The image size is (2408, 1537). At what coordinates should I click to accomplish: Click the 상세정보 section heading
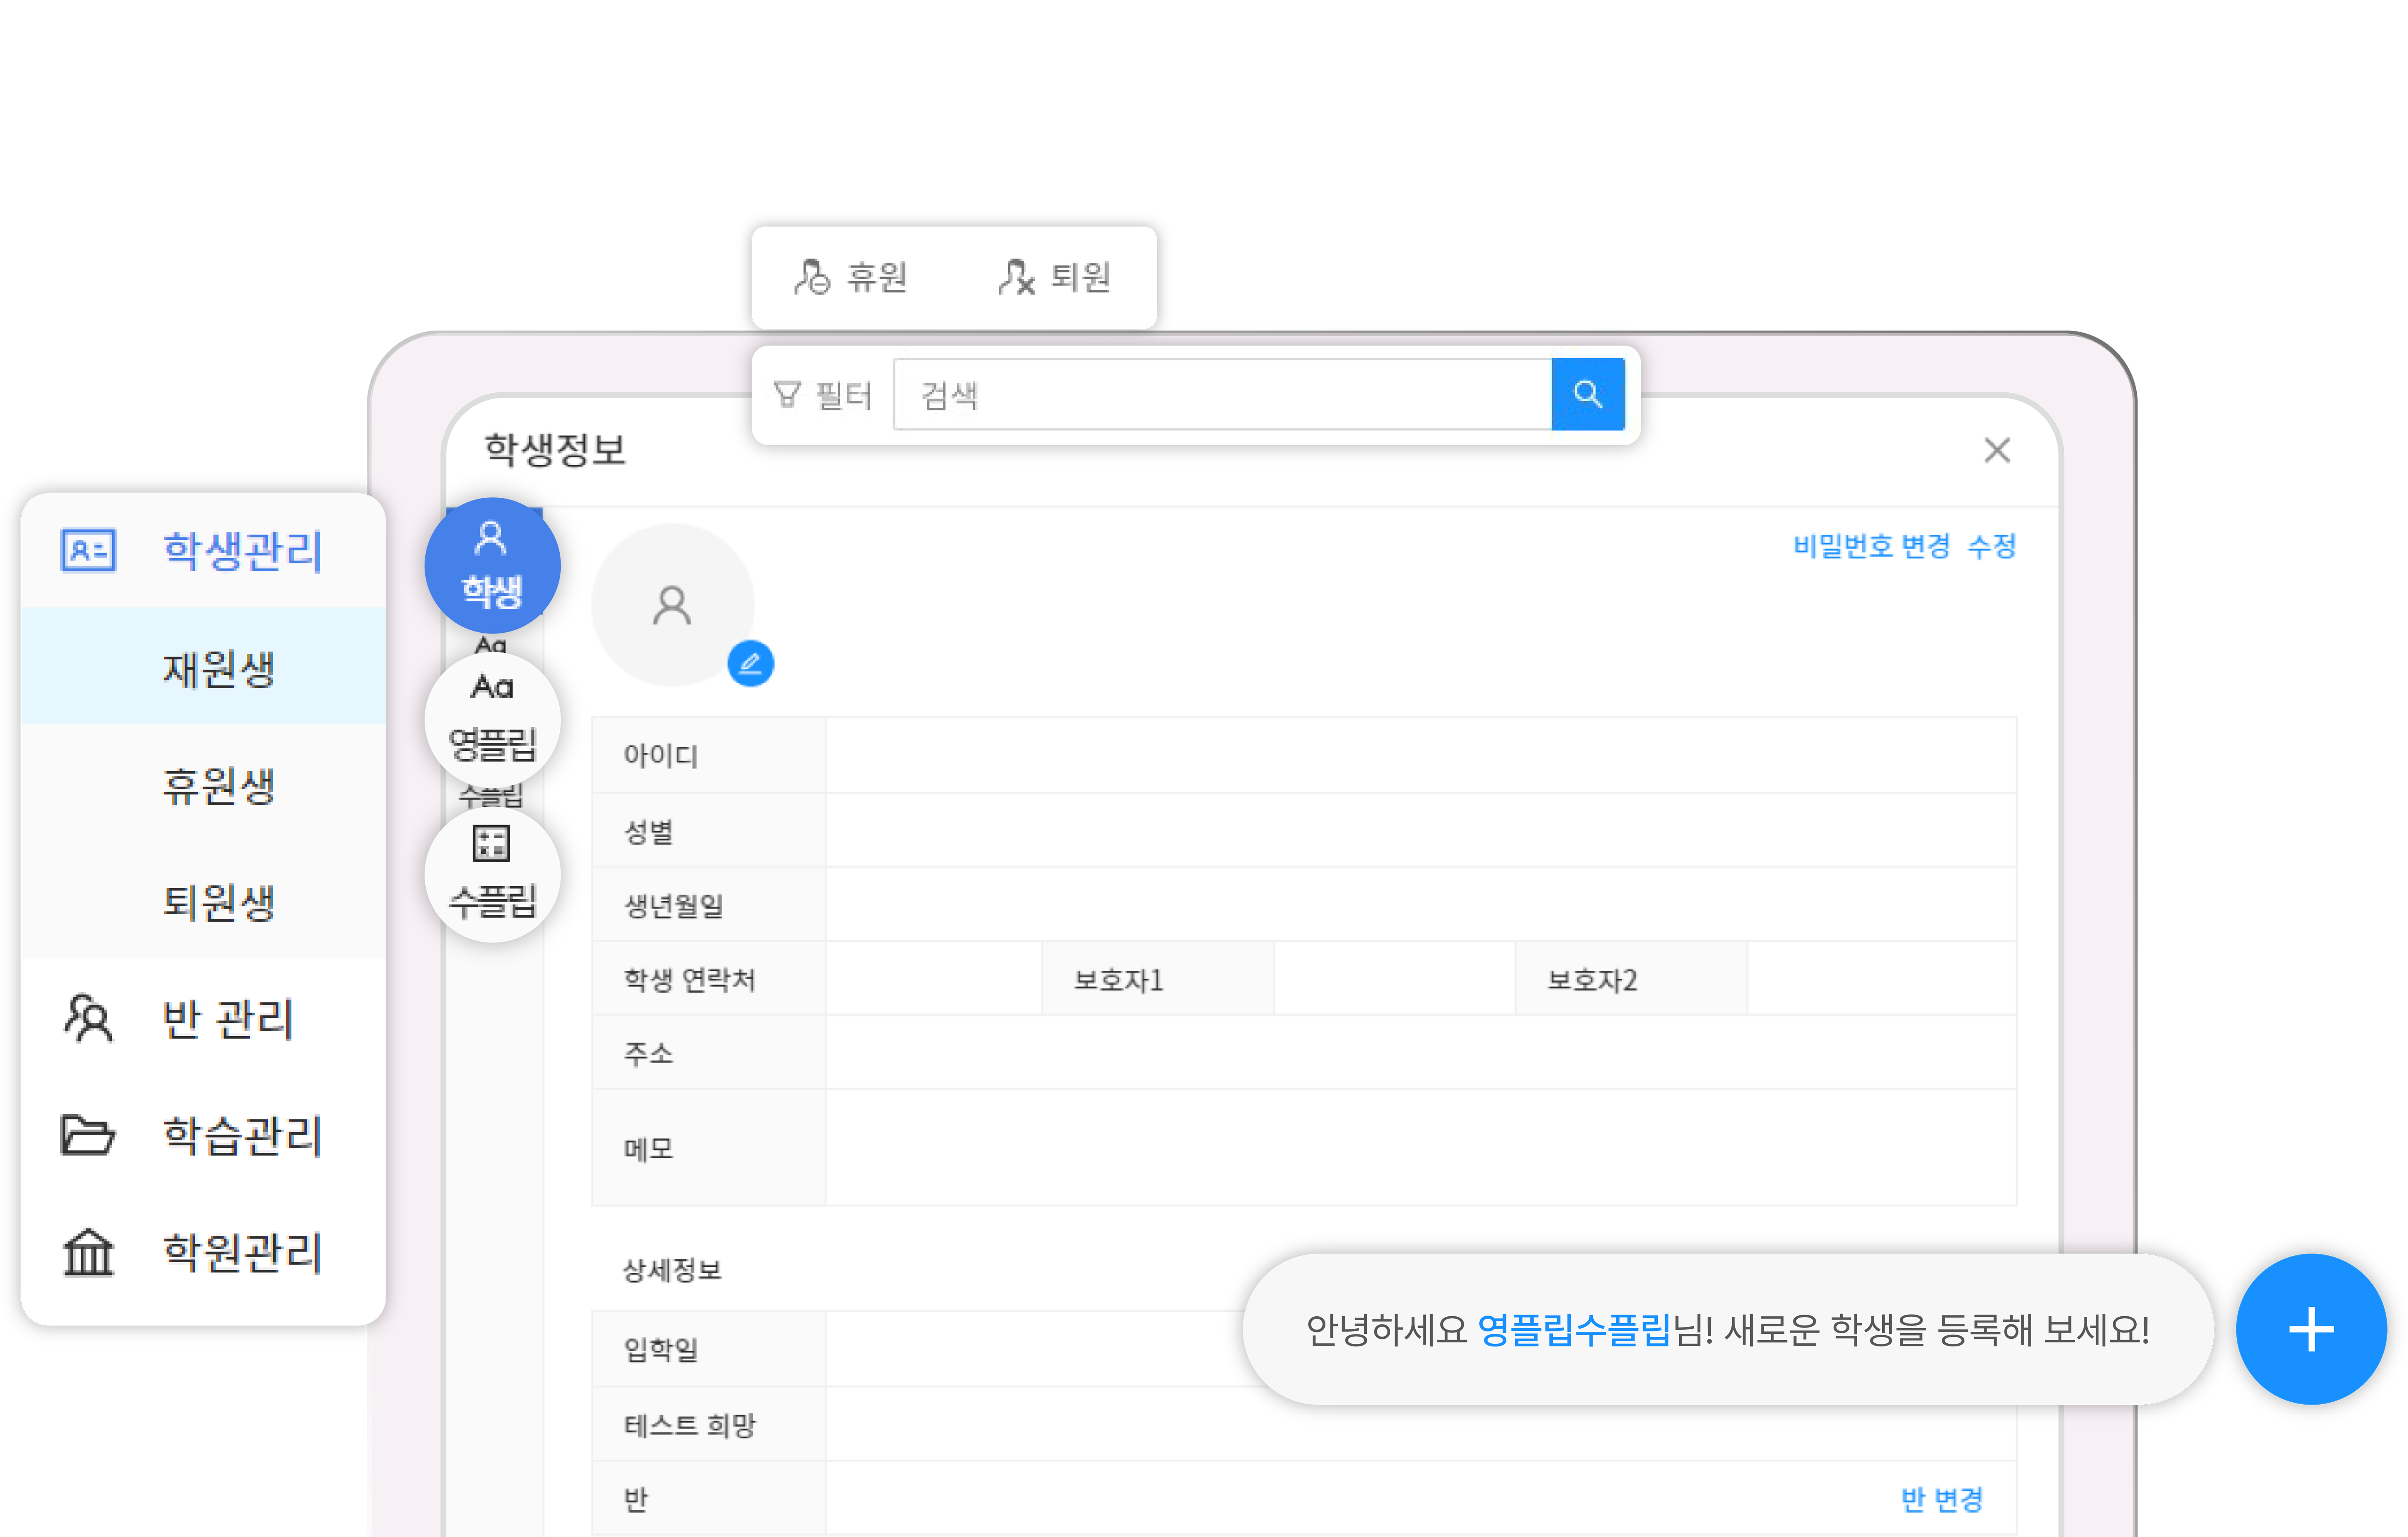672,1270
